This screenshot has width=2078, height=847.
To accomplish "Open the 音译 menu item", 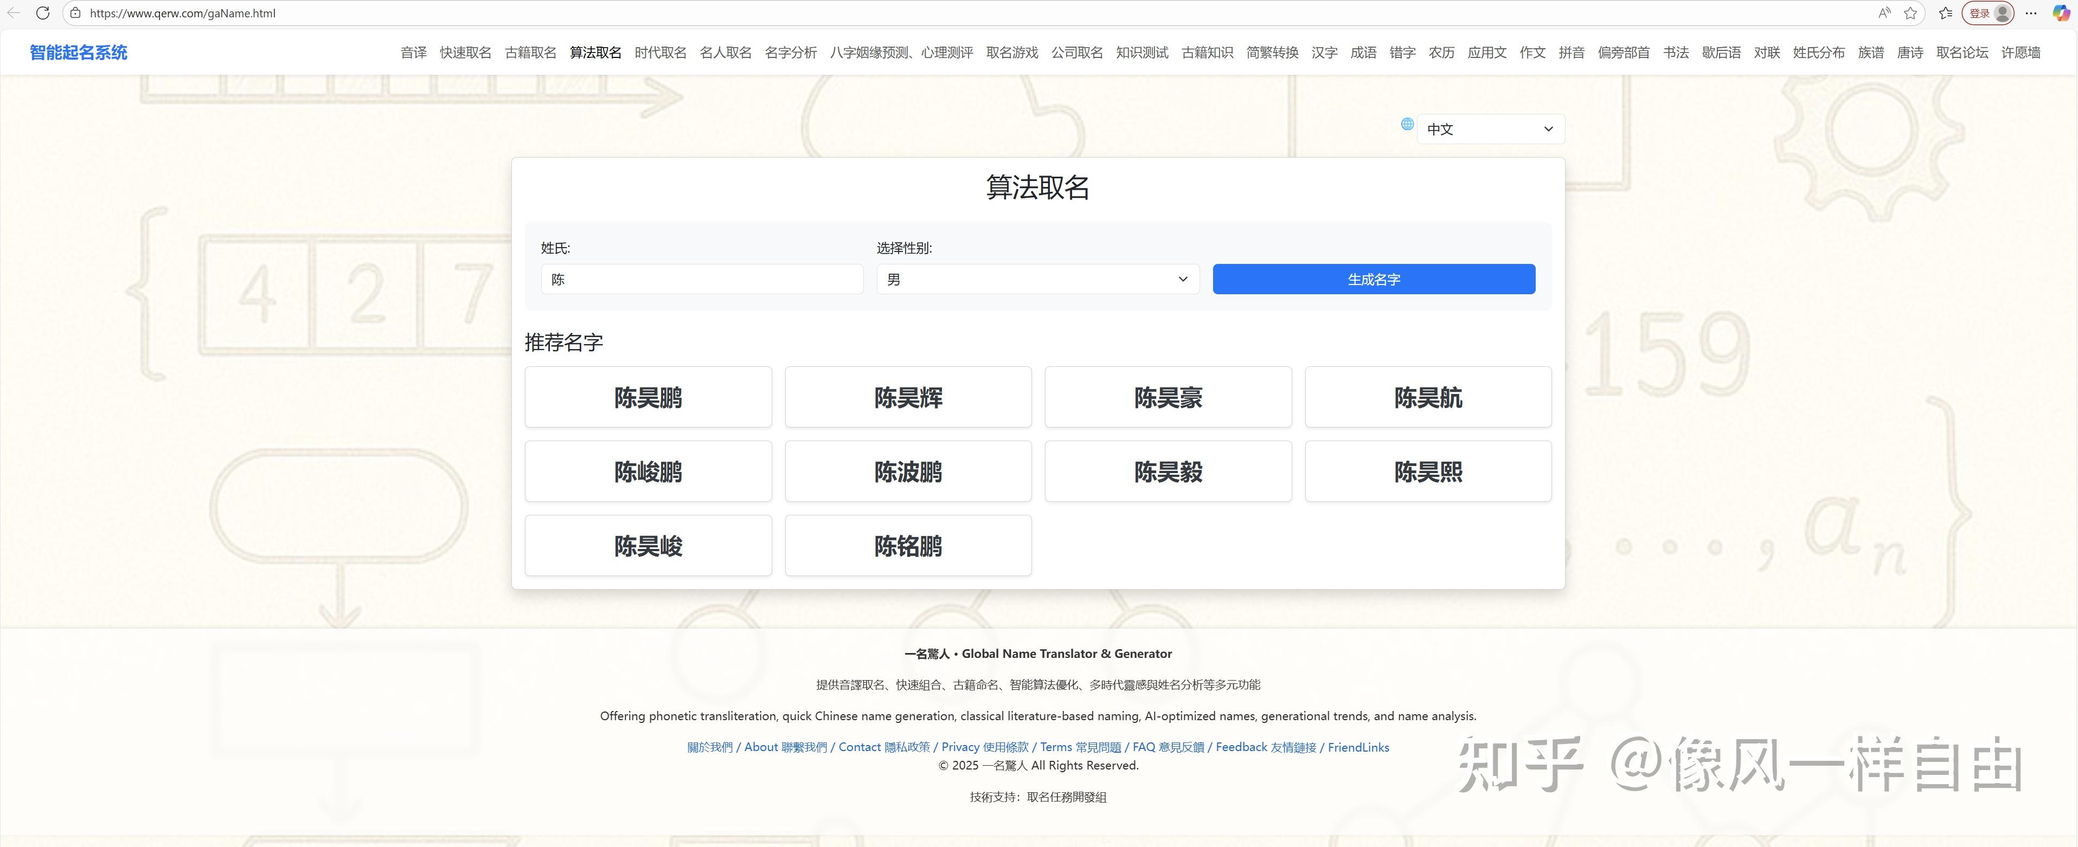I will pyautogui.click(x=414, y=53).
